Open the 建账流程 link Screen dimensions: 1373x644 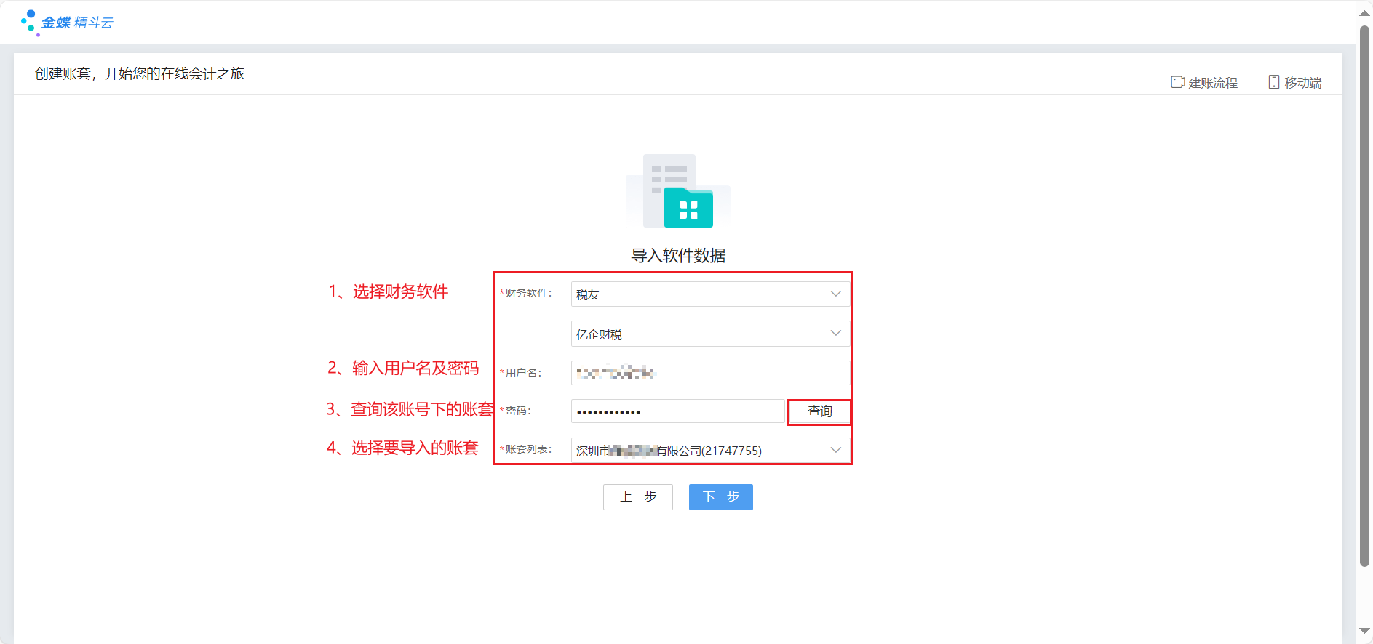[x=1212, y=83]
